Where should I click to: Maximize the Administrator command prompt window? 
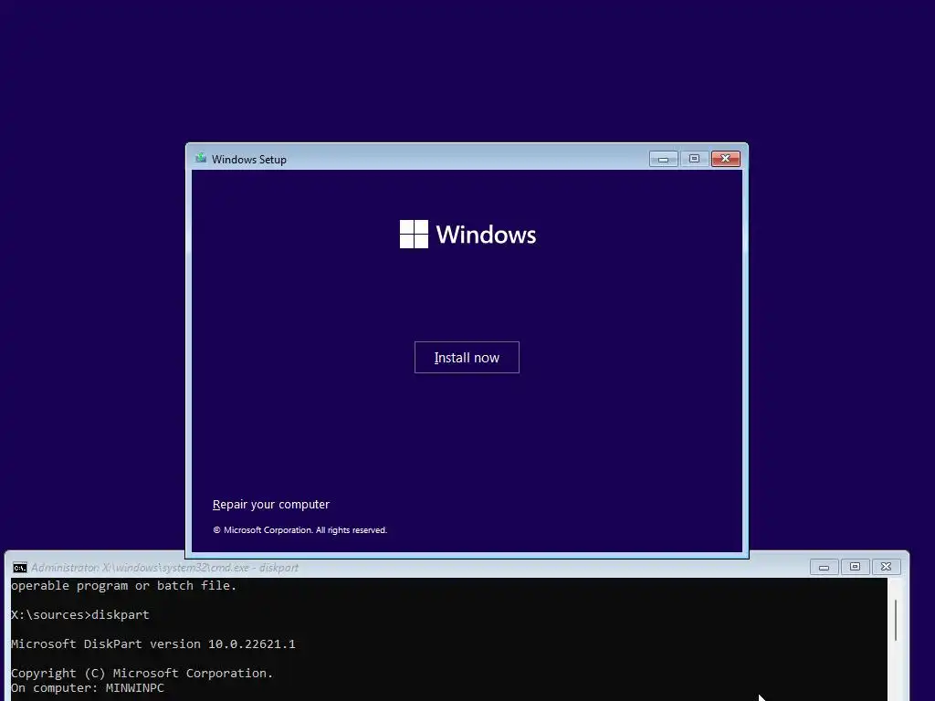point(855,567)
